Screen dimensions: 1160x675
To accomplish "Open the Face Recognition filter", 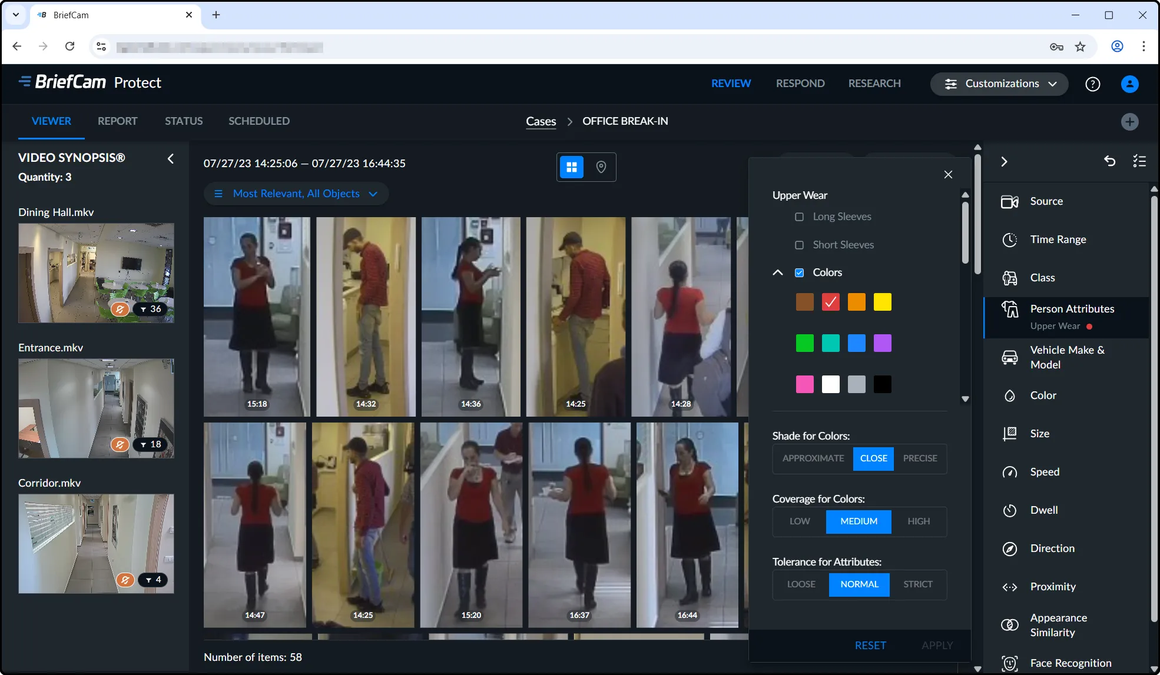I will tap(1070, 663).
